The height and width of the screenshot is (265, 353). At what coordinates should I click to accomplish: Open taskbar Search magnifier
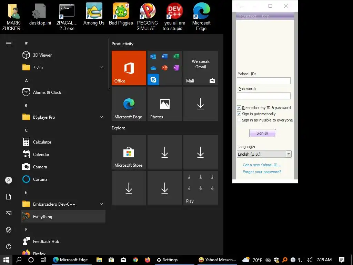point(19,260)
